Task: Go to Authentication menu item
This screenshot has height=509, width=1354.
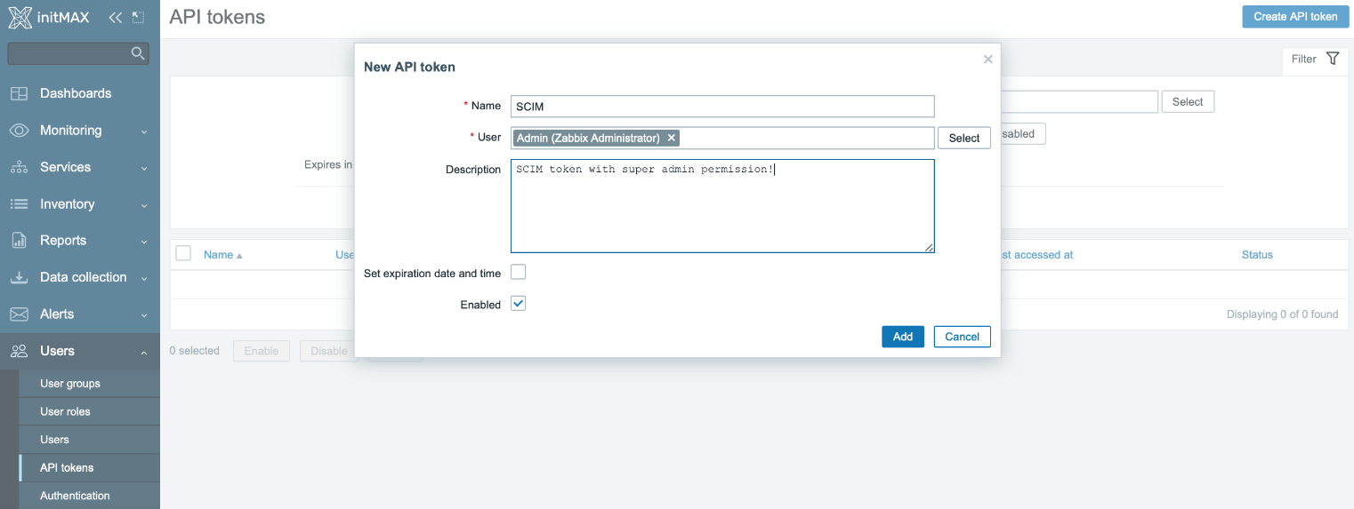Action: [x=75, y=496]
